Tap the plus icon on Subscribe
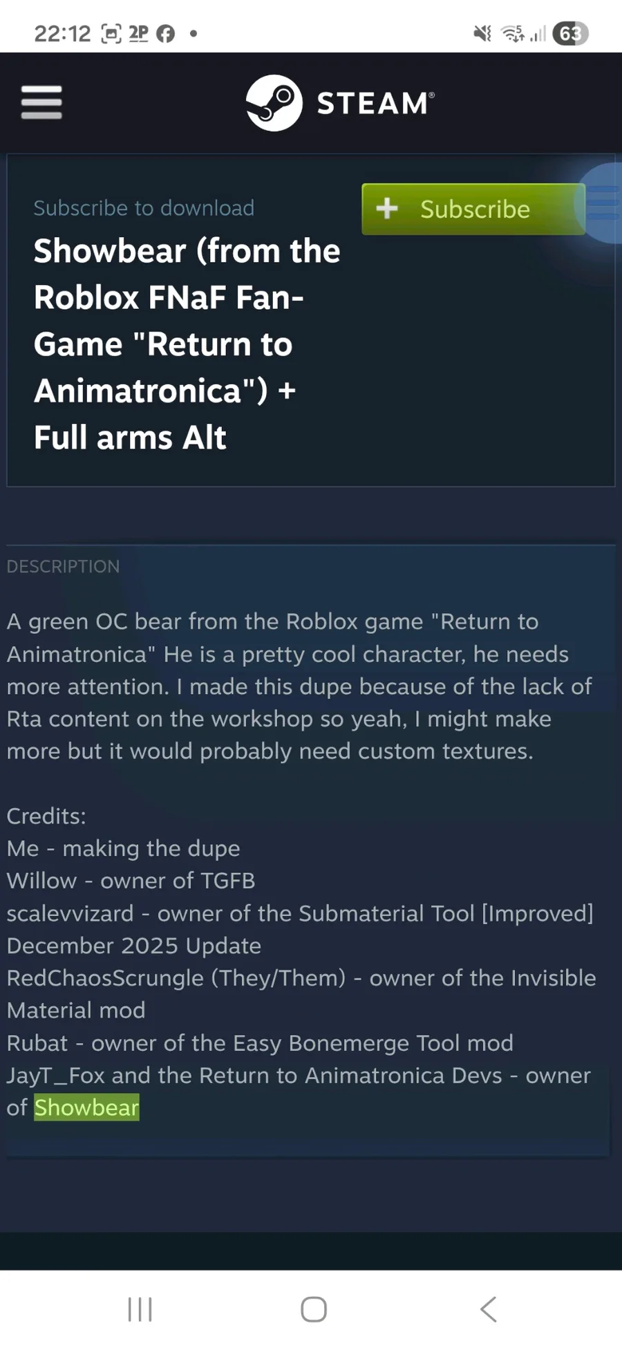 point(387,208)
